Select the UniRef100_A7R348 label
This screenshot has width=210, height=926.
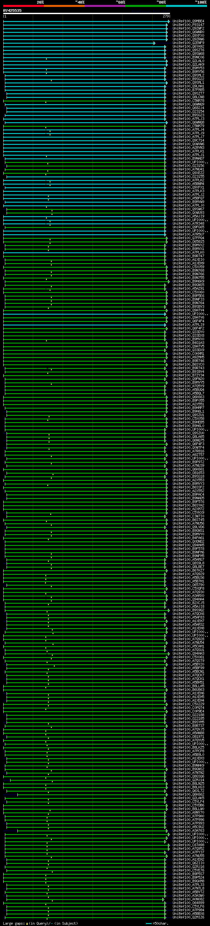tap(188, 224)
